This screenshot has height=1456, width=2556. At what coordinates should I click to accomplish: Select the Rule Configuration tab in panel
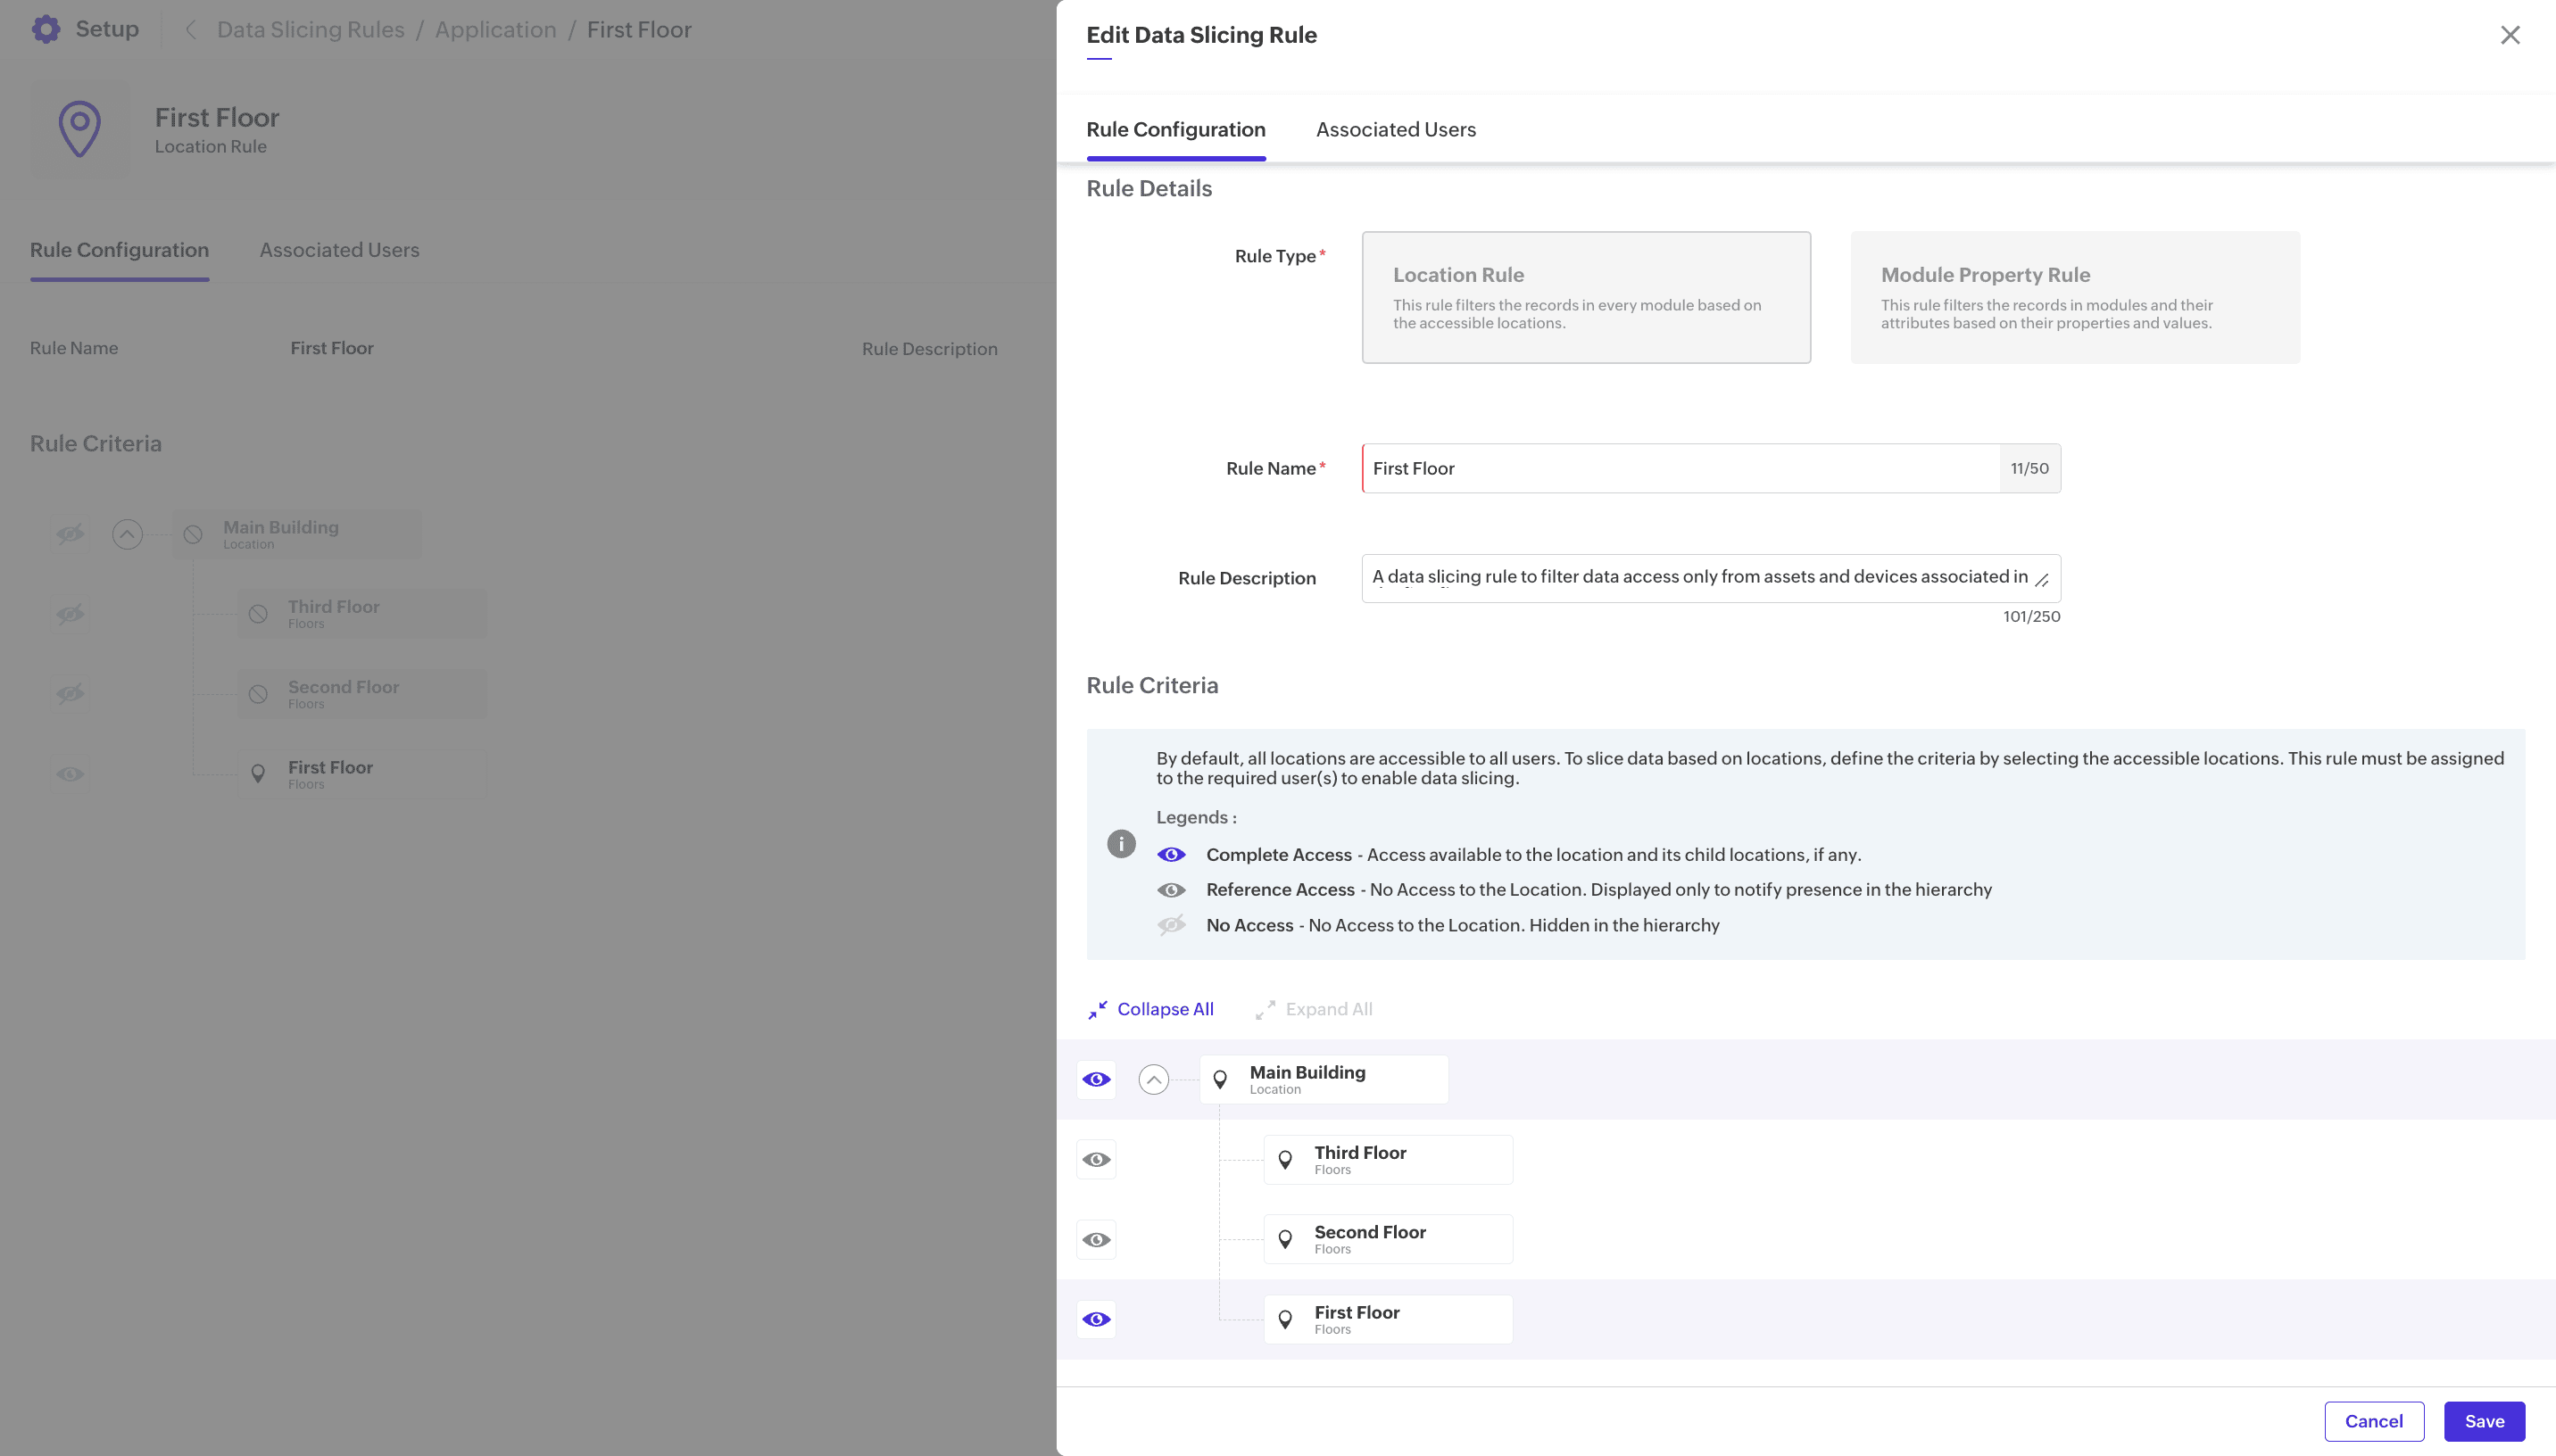pos(1175,129)
